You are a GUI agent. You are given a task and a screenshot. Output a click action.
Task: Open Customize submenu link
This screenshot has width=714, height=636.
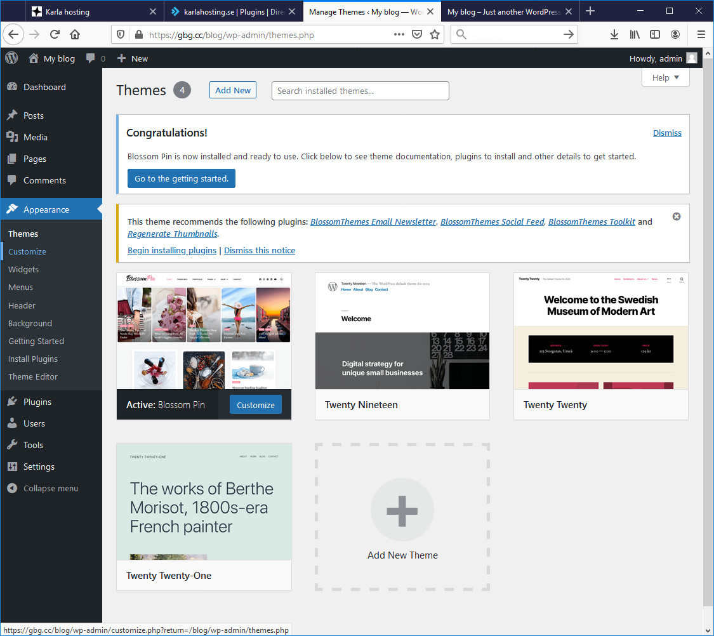(x=27, y=251)
